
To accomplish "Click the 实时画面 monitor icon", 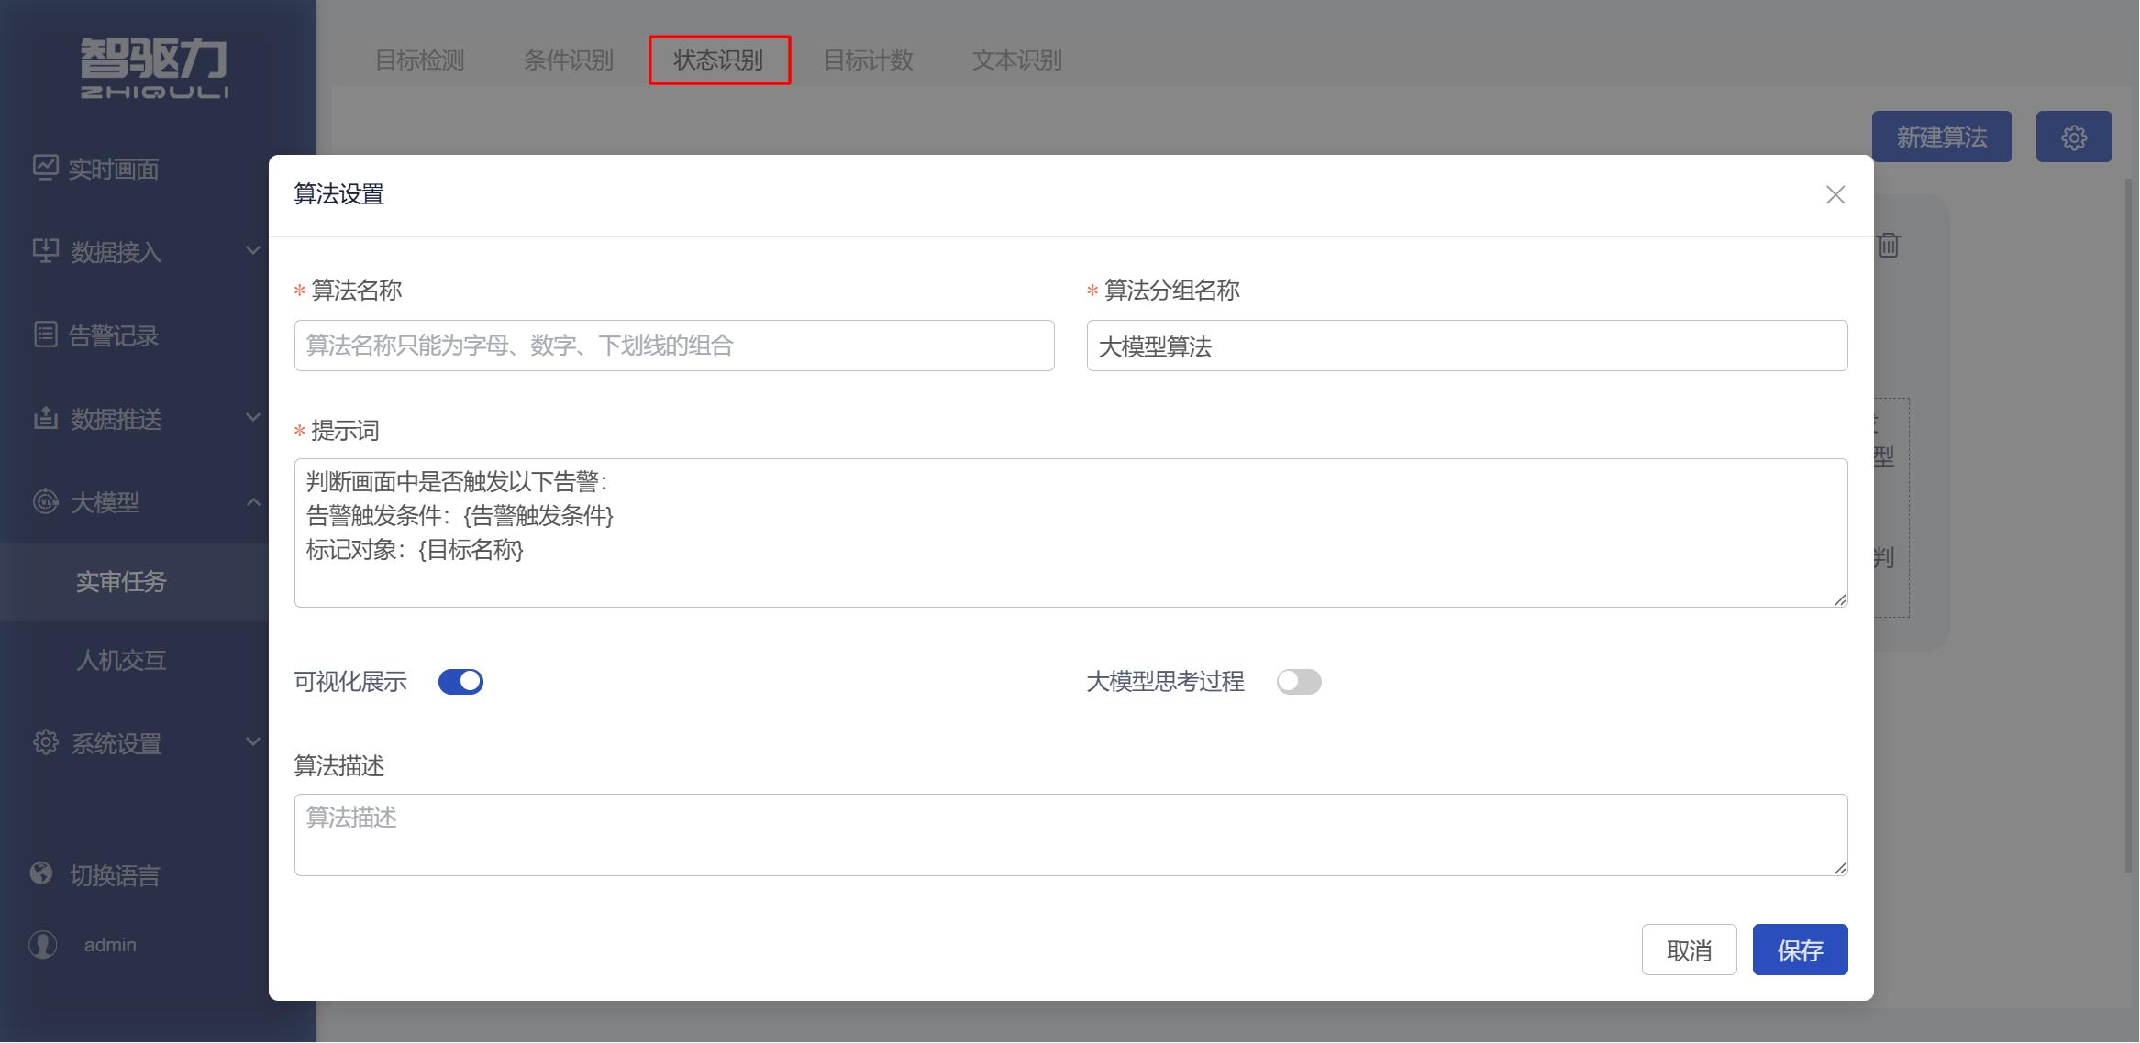I will (45, 167).
